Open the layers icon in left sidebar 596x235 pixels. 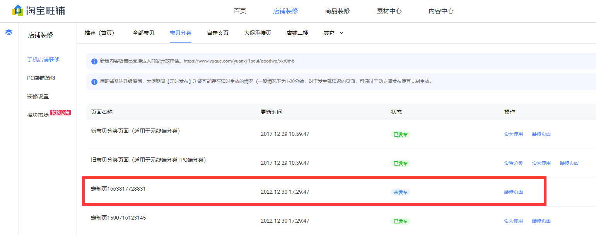(x=9, y=32)
